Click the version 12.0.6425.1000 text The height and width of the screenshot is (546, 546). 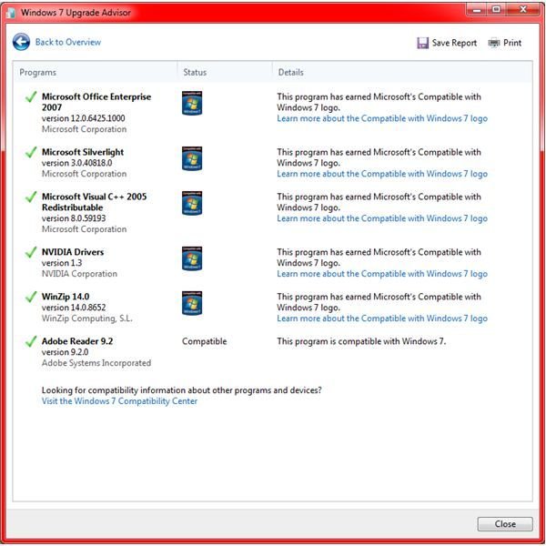[83, 118]
